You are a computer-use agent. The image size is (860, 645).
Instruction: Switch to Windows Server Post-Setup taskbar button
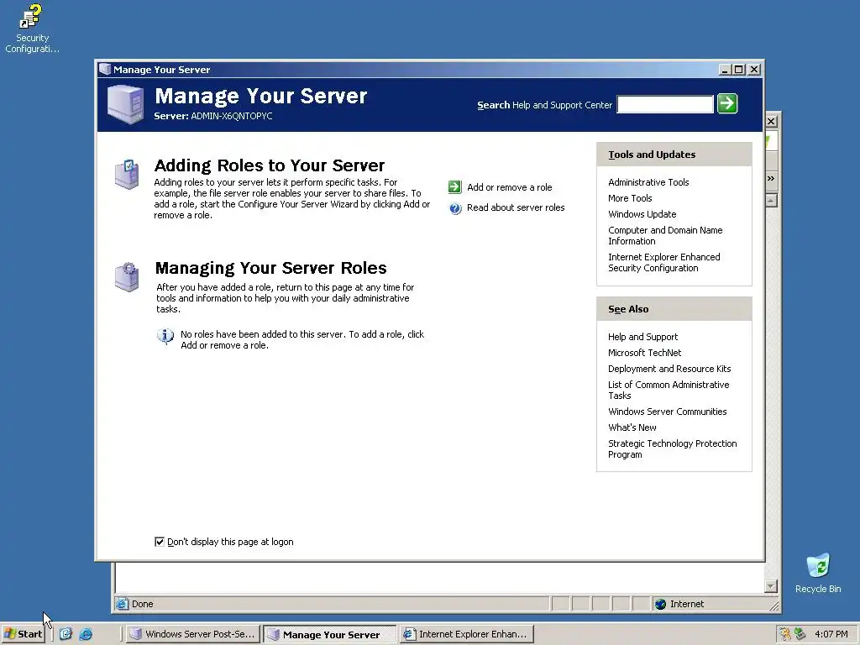(x=192, y=634)
